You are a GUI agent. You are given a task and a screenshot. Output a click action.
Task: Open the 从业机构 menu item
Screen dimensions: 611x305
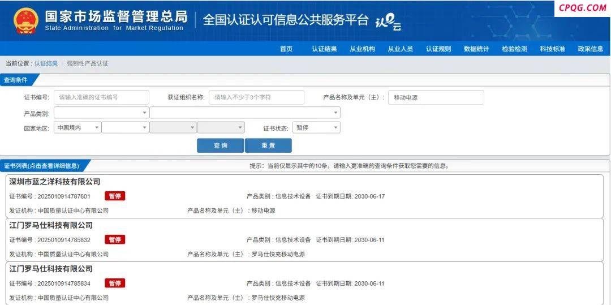pos(363,49)
